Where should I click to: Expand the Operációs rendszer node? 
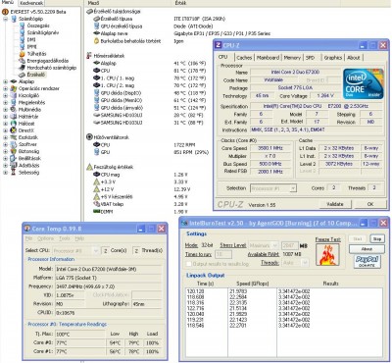5,88
